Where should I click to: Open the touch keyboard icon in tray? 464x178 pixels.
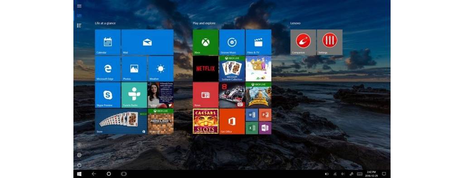click(x=359, y=174)
